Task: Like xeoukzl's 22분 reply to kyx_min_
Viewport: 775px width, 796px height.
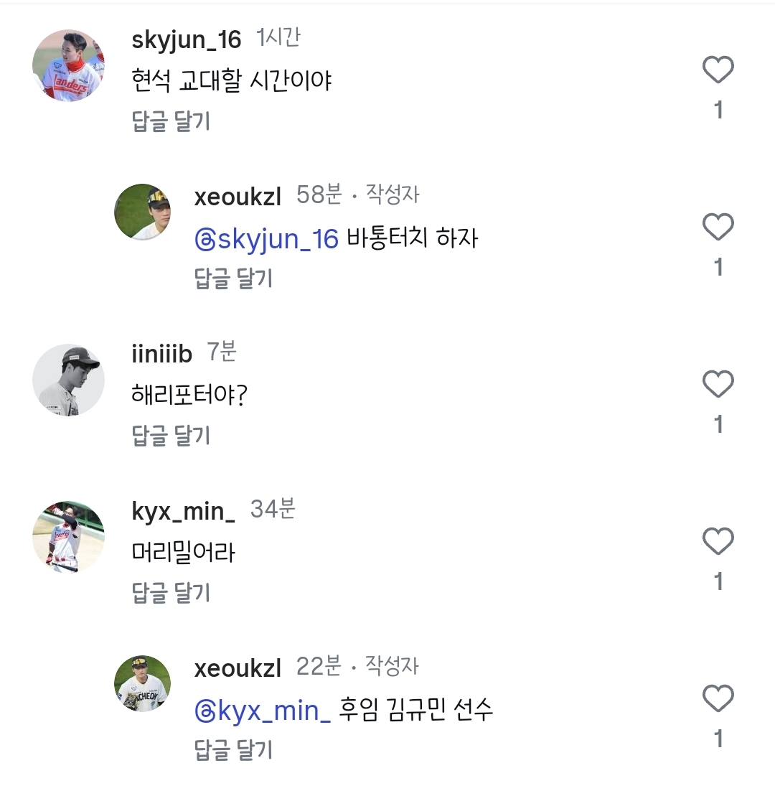Action: point(718,698)
